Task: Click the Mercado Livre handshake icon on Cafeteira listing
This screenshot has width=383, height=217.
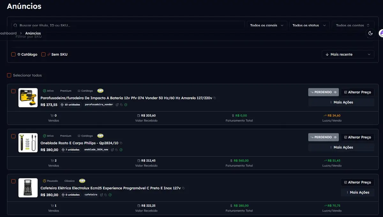Action: click(82, 181)
